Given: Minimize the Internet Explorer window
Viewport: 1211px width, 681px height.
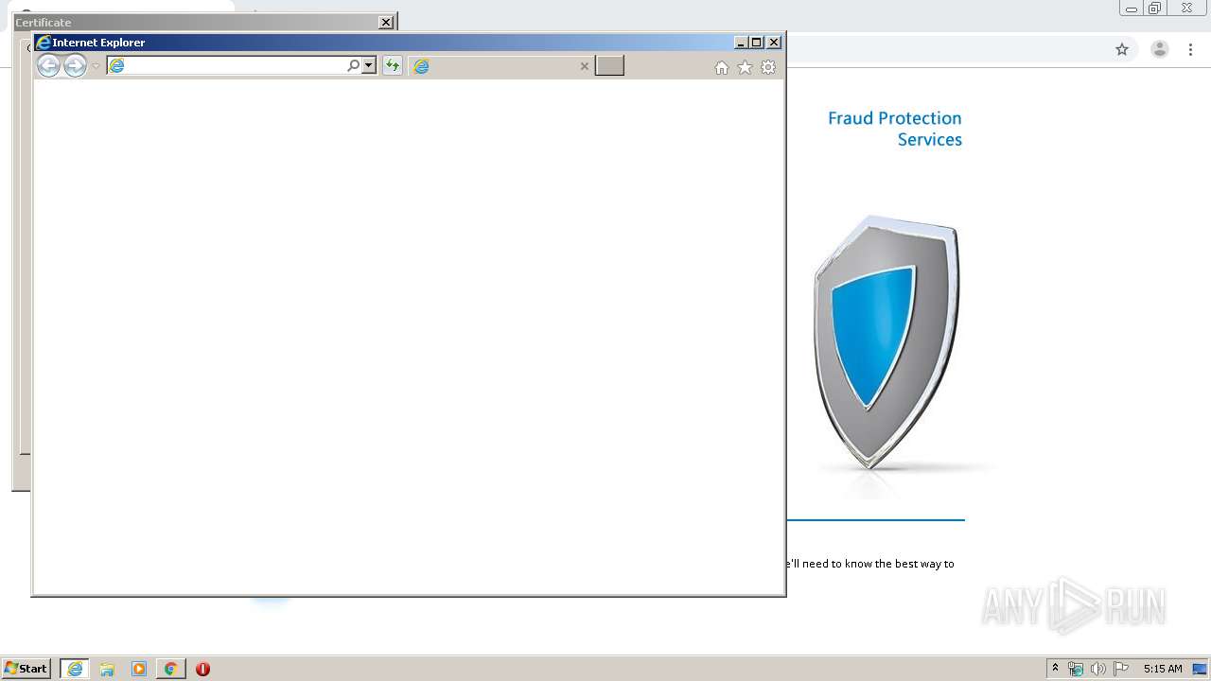Looking at the screenshot, I should (x=741, y=43).
